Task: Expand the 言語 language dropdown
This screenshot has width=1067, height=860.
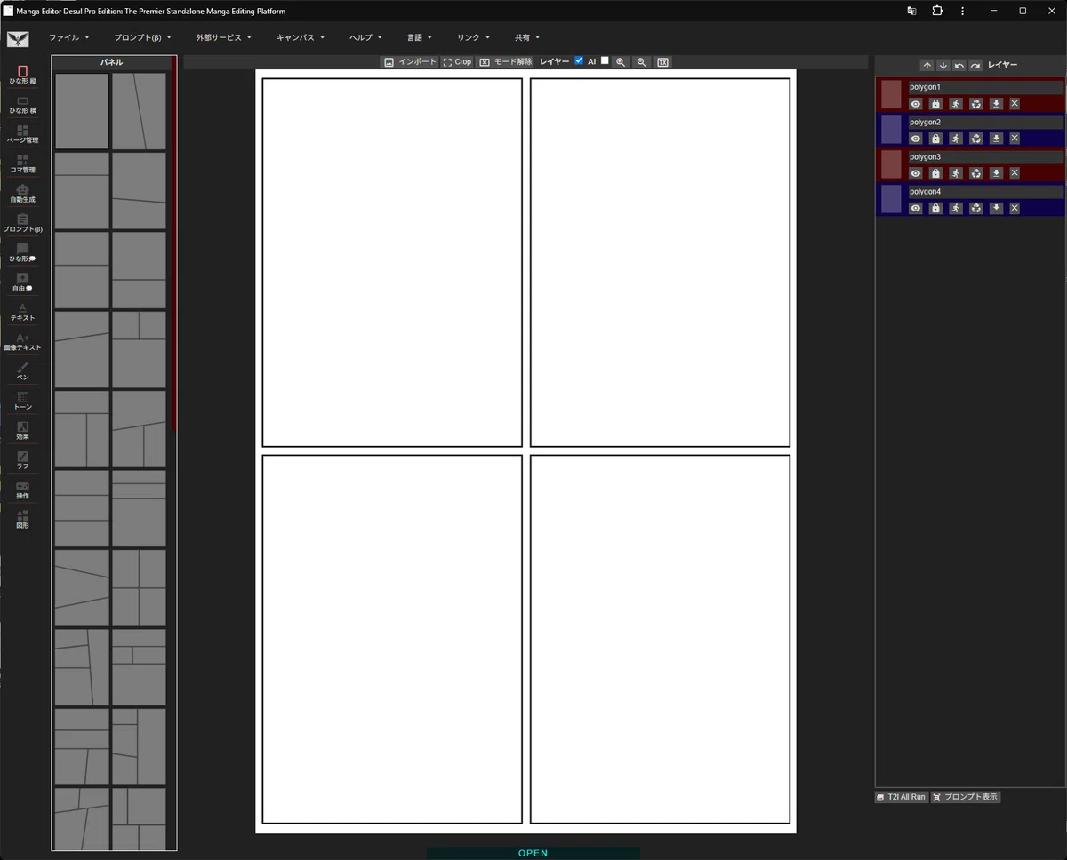Action: (419, 38)
